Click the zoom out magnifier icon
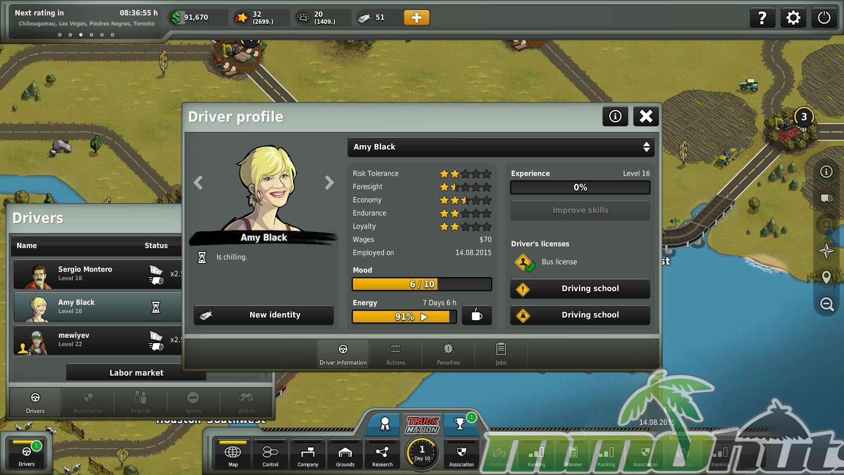The width and height of the screenshot is (844, 475). 826,304
